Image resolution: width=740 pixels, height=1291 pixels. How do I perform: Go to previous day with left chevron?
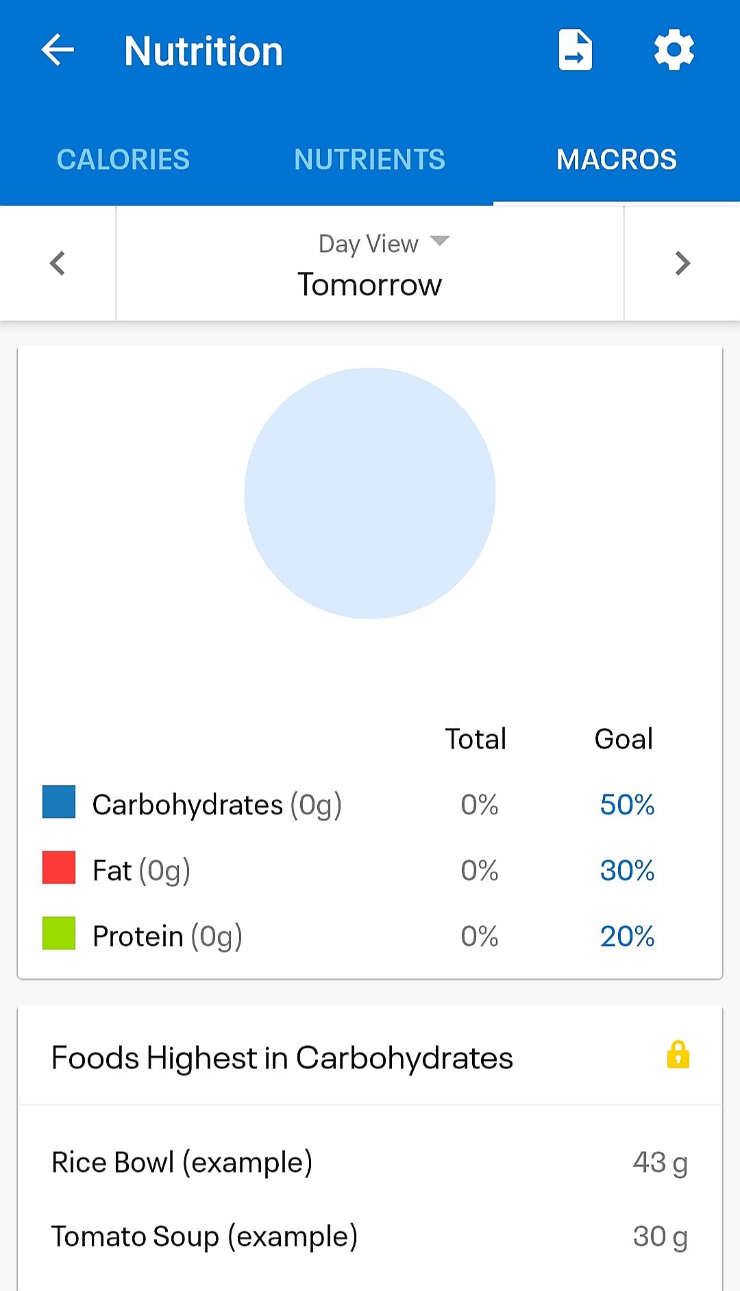(58, 264)
